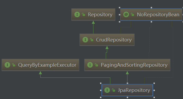Click the green lock icon on NoRepositoryBean
This screenshot has height=99, width=183.
(x=132, y=14)
